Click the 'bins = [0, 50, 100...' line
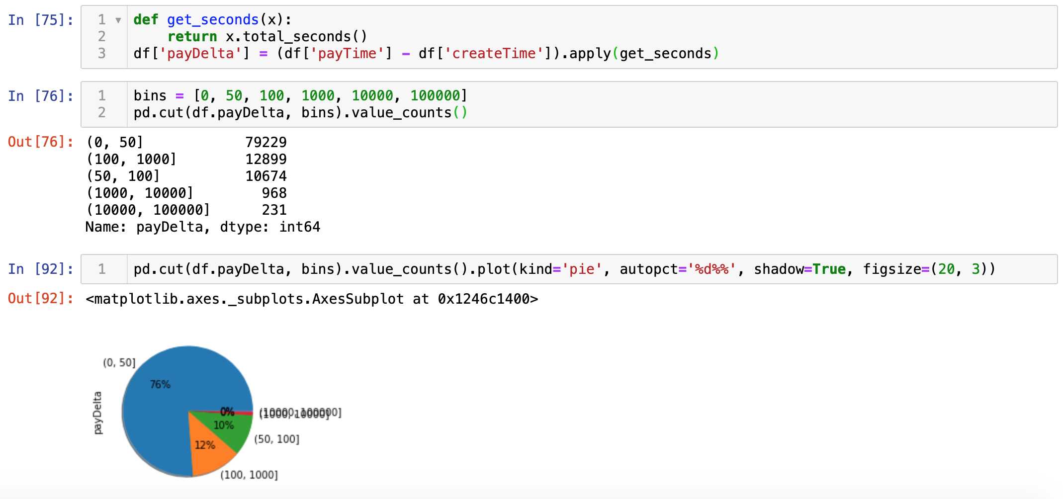The height and width of the screenshot is (499, 1063). (300, 95)
